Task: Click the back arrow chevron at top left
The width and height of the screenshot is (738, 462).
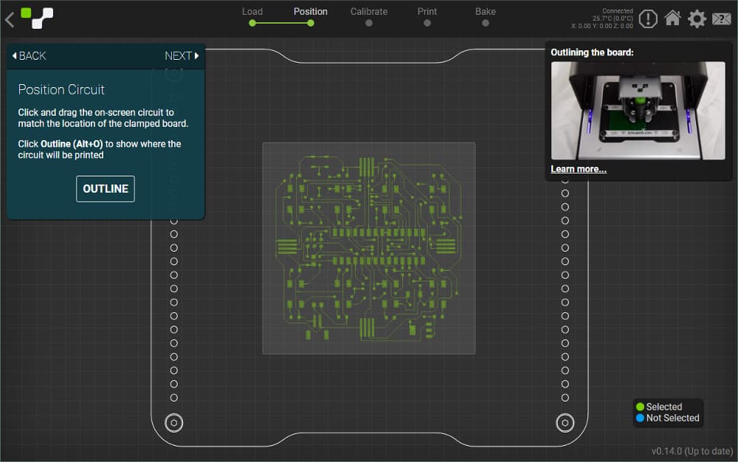Action: pyautogui.click(x=10, y=19)
